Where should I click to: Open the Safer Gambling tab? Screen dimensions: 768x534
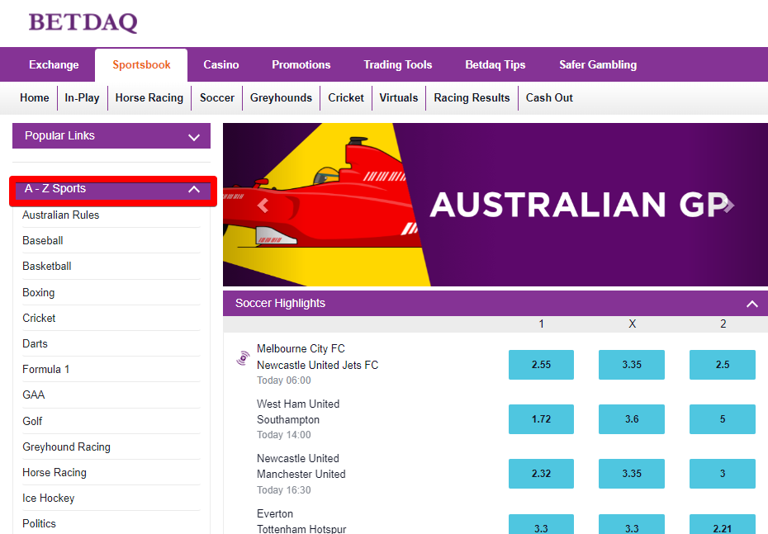pos(598,64)
